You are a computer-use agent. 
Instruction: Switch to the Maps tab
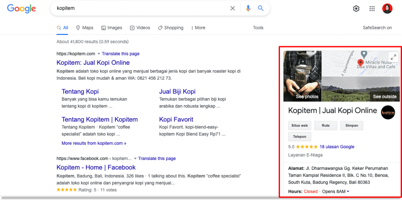[x=84, y=28]
